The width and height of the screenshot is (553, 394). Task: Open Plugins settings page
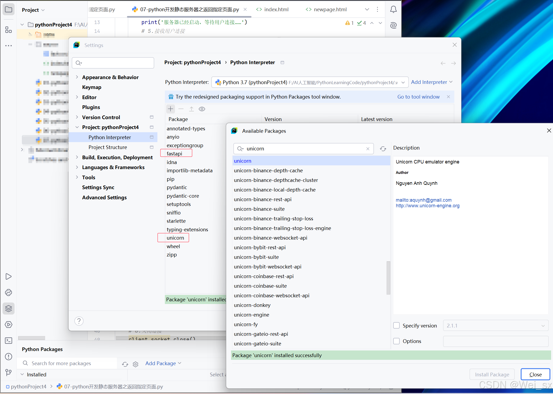(91, 107)
